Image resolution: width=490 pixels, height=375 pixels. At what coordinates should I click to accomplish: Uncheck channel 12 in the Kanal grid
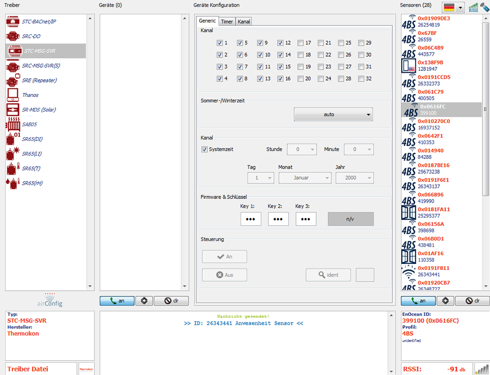(x=280, y=42)
